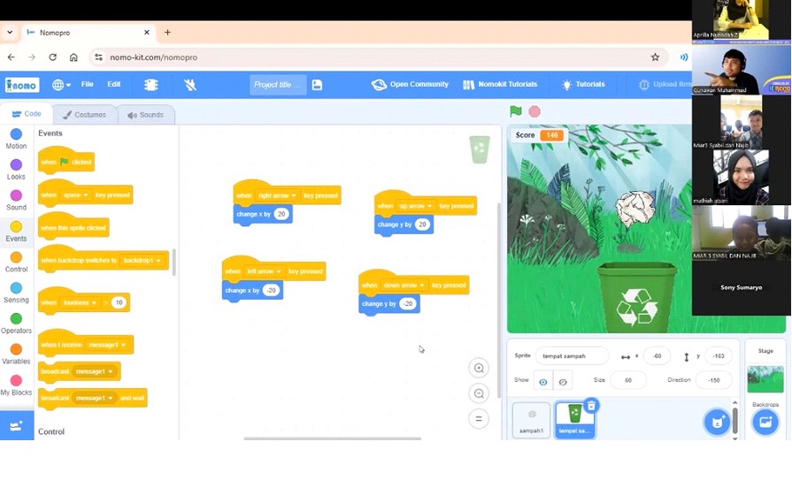Click the green flag to run
The image size is (792, 480).
(516, 111)
